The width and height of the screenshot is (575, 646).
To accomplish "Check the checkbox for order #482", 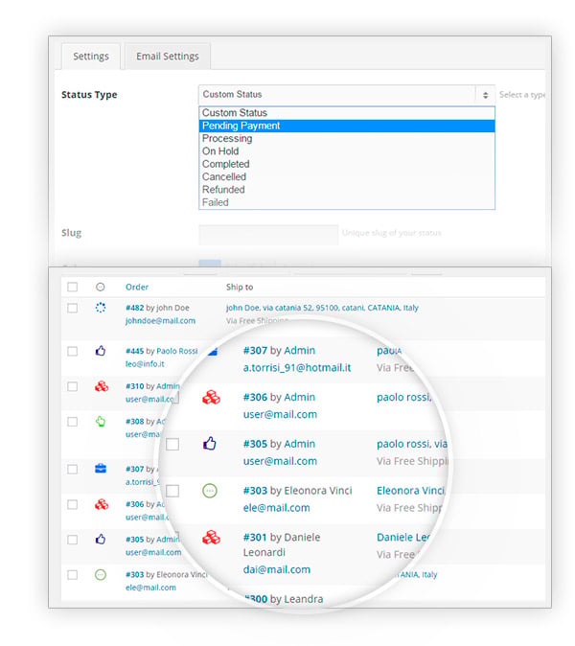I will (x=73, y=309).
